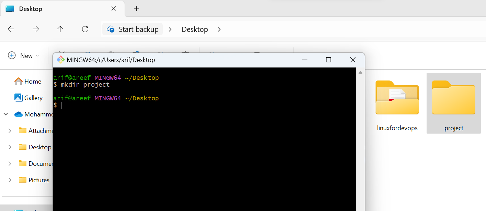
Task: Click the Forward arrow in File Explorer
Action: [36, 29]
